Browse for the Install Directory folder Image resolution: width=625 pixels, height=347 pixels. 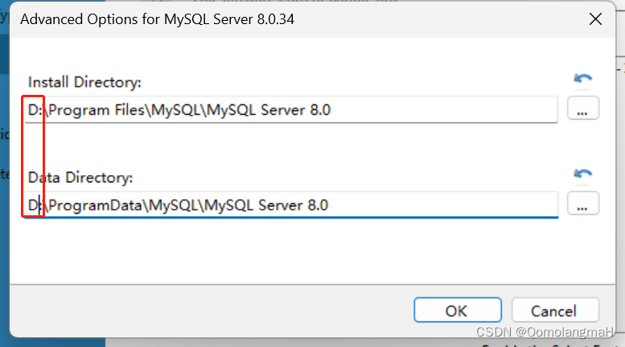pyautogui.click(x=582, y=108)
